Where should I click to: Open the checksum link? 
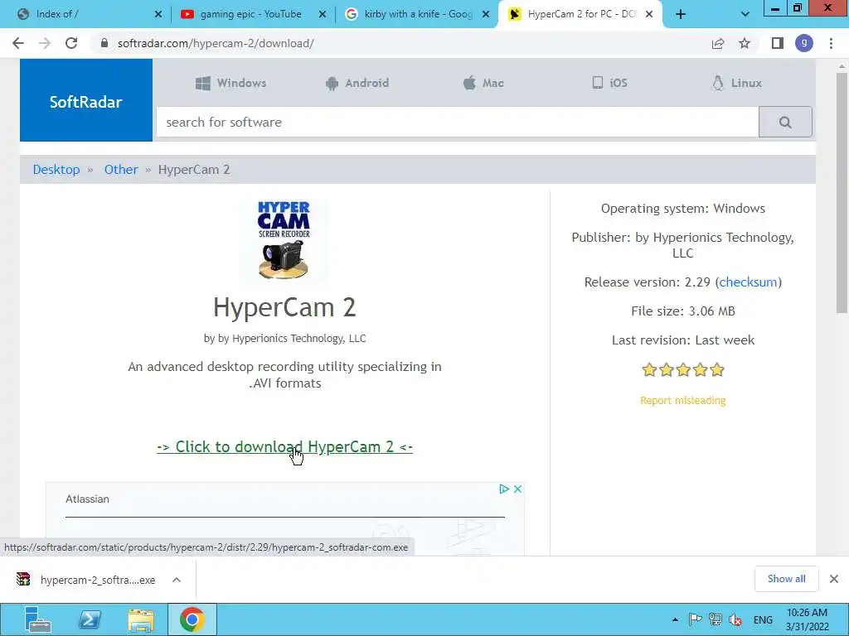(748, 282)
